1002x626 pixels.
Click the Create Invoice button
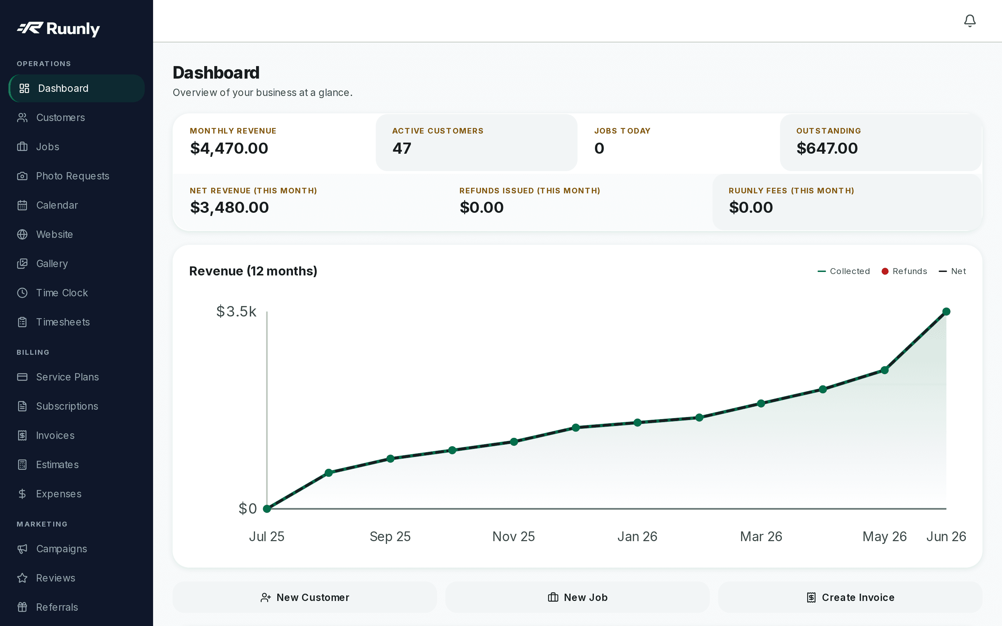click(x=850, y=597)
